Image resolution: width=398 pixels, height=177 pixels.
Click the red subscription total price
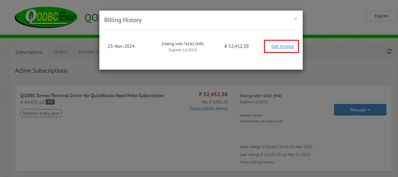213,94
